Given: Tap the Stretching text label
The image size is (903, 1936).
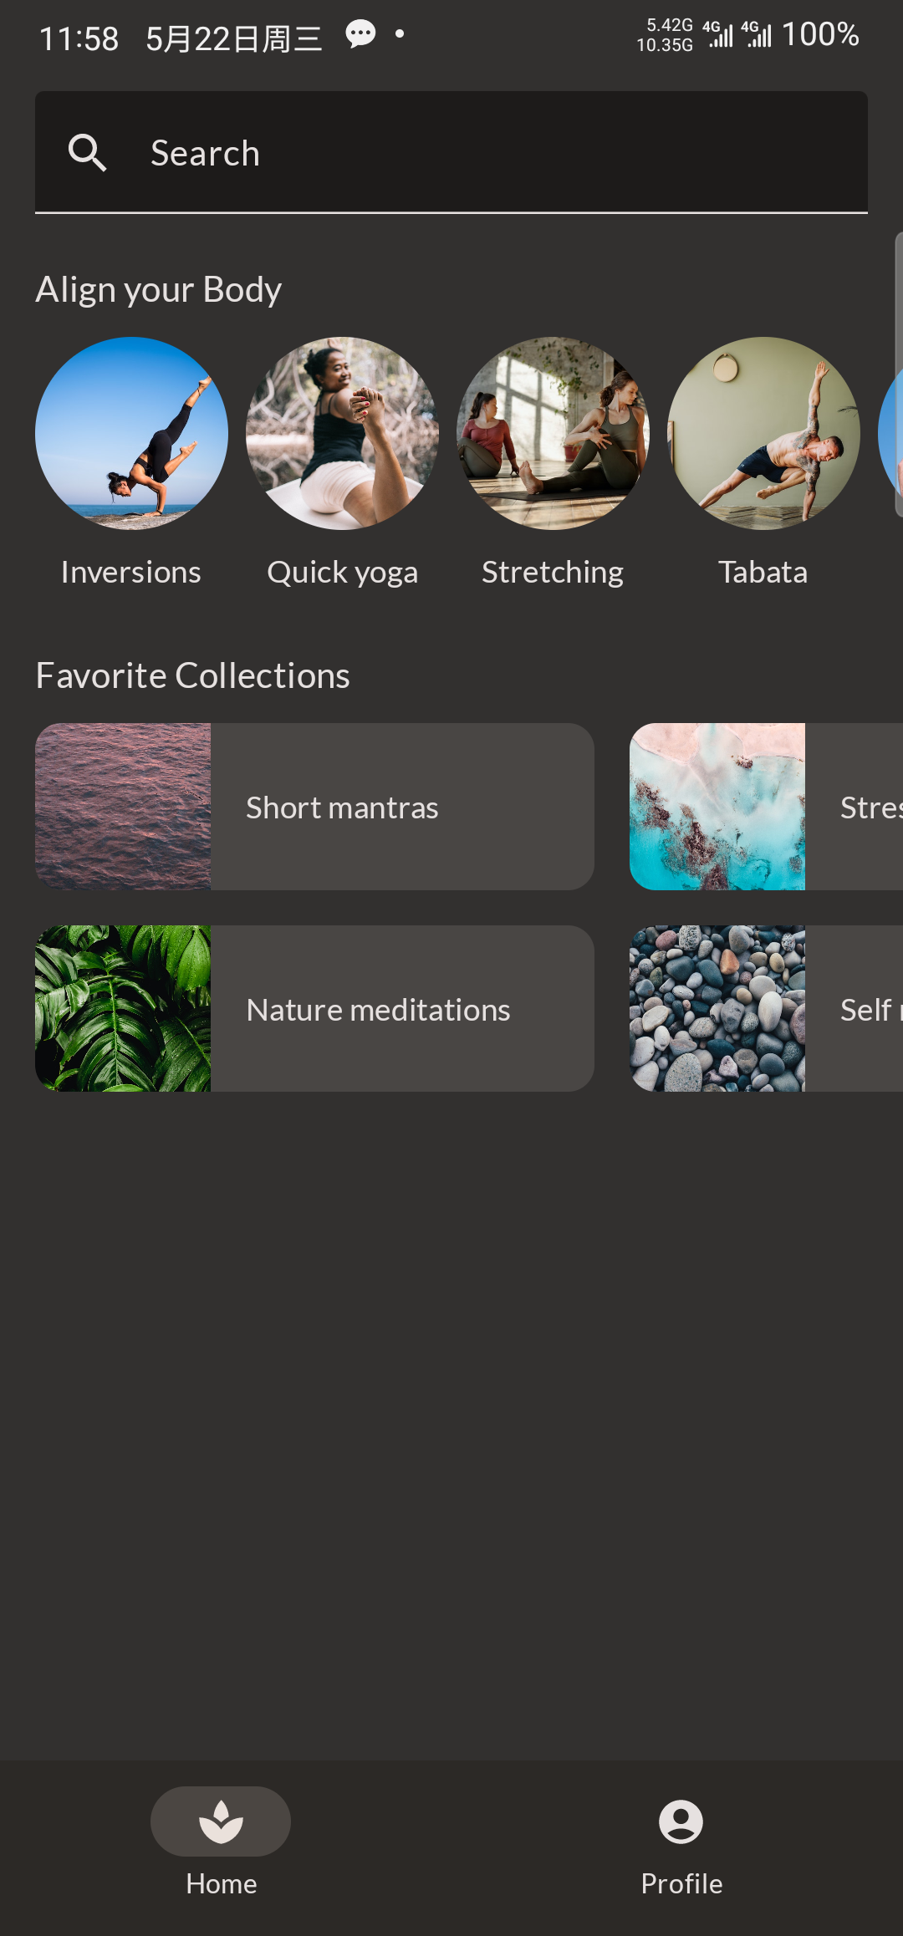Looking at the screenshot, I should coord(553,573).
